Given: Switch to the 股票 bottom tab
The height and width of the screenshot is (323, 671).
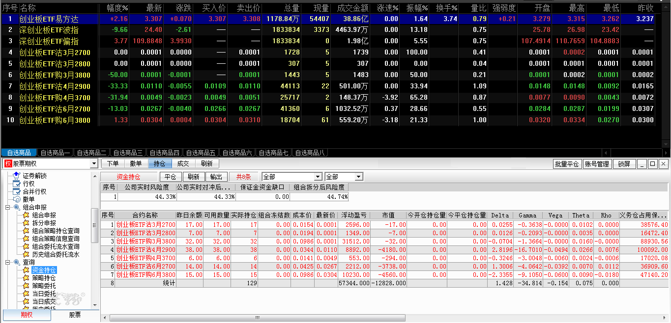Looking at the screenshot, I should tap(75, 315).
